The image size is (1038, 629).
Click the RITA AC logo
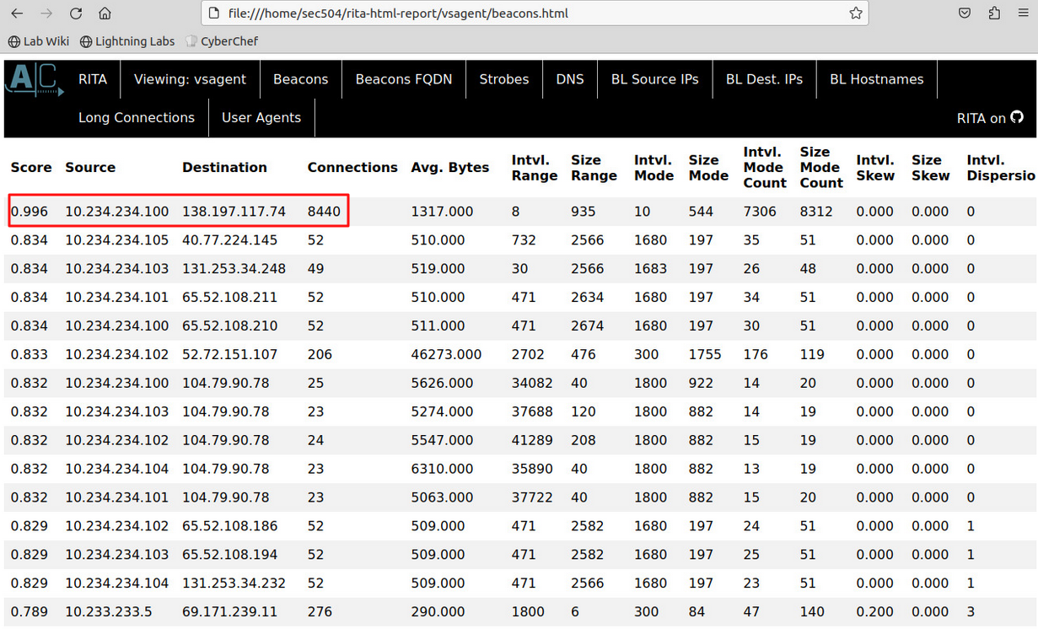(x=34, y=80)
